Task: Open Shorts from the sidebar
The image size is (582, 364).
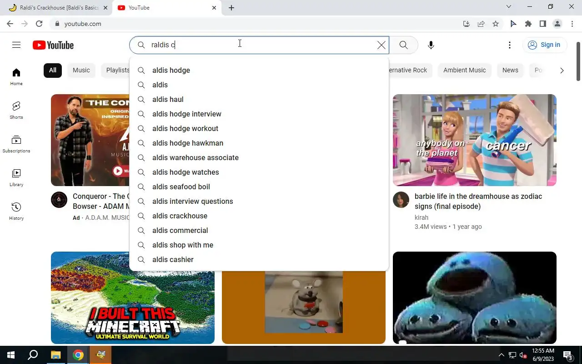Action: 16,111
